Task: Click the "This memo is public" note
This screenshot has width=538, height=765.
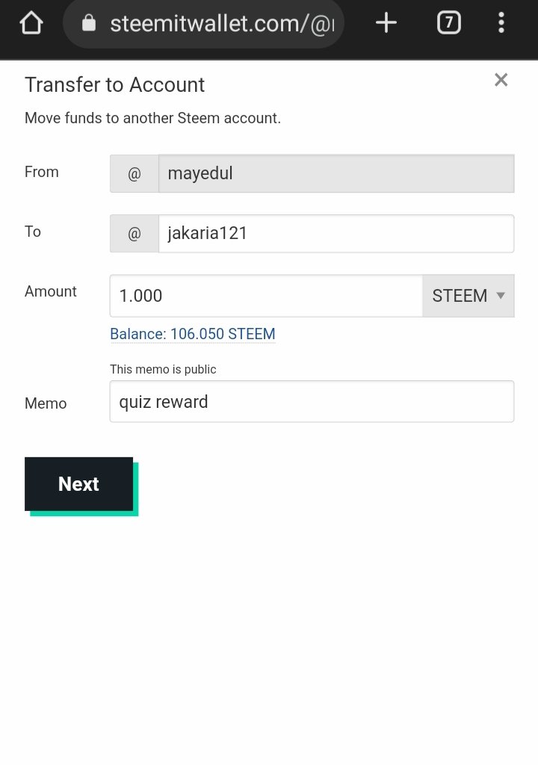Action: 163,369
